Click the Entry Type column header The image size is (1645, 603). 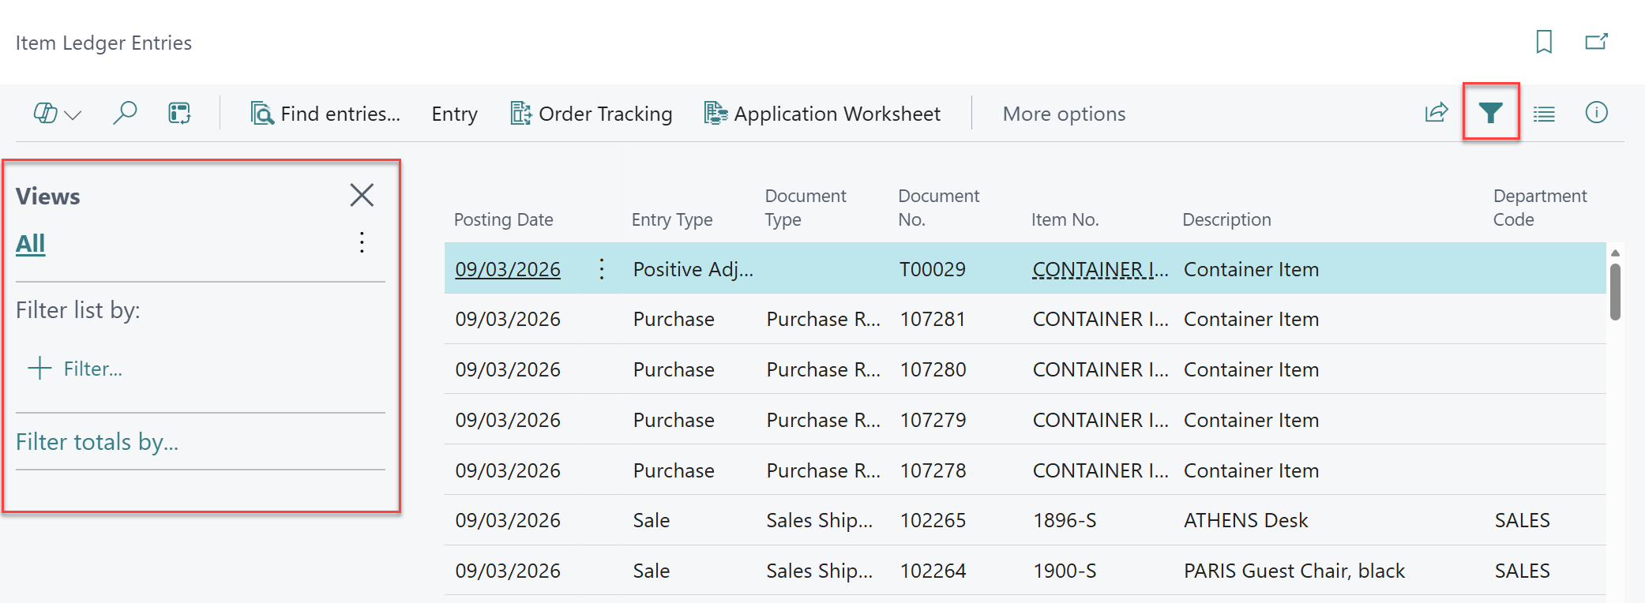(x=671, y=219)
